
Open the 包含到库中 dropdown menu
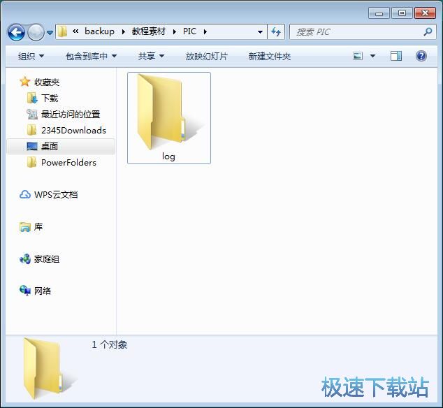point(91,56)
